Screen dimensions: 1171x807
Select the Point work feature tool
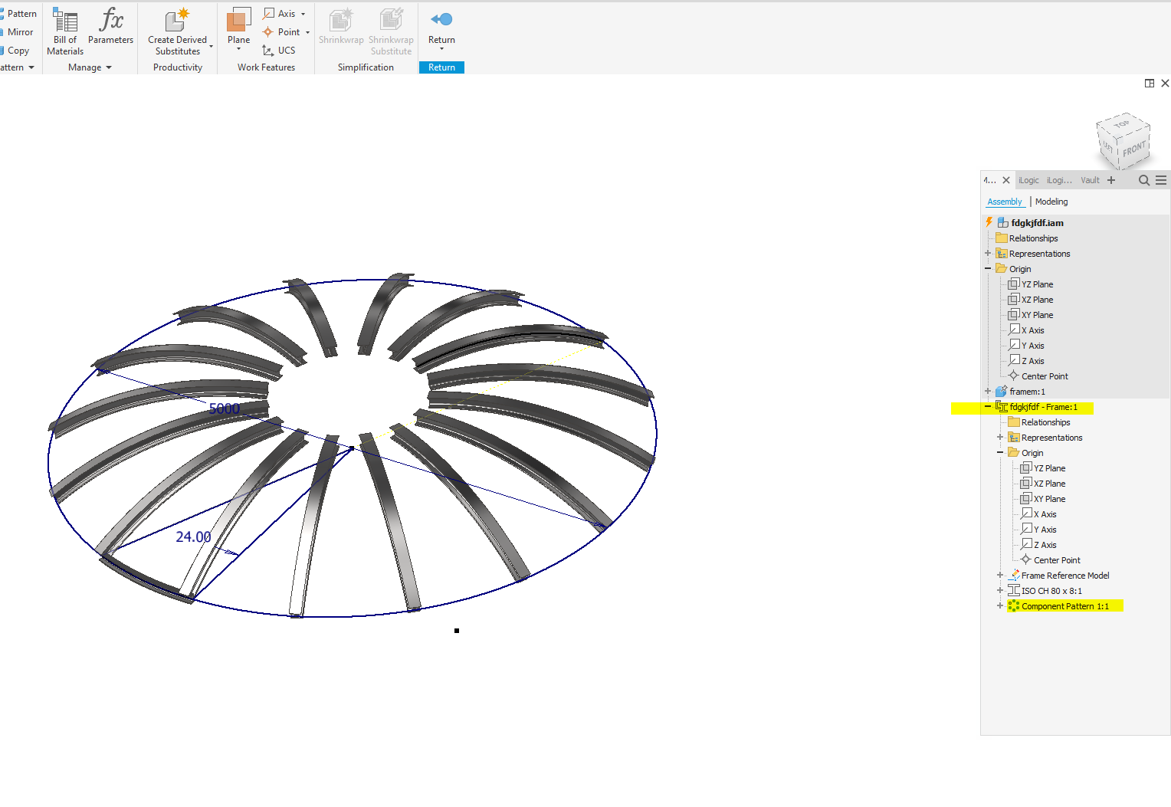point(281,32)
